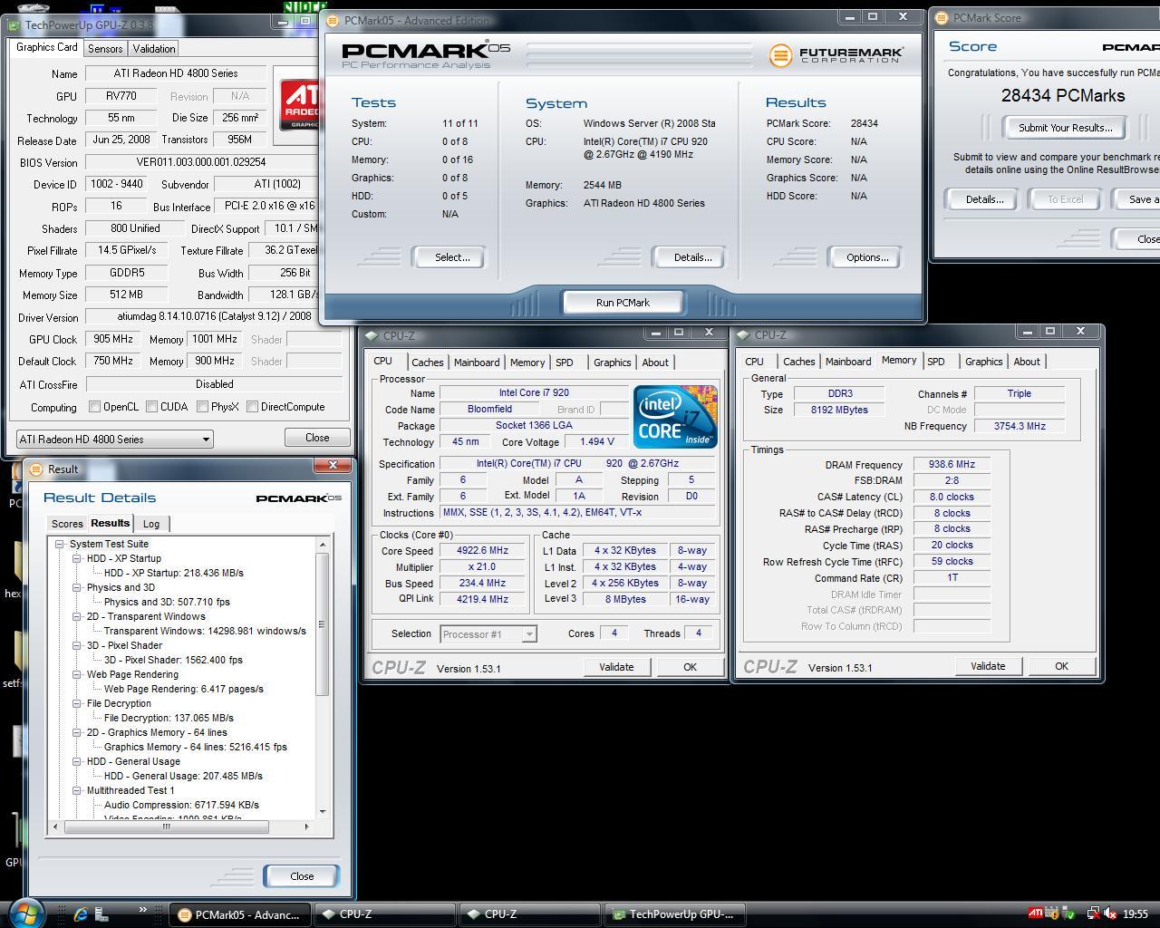Click Run PCMark button

click(623, 303)
